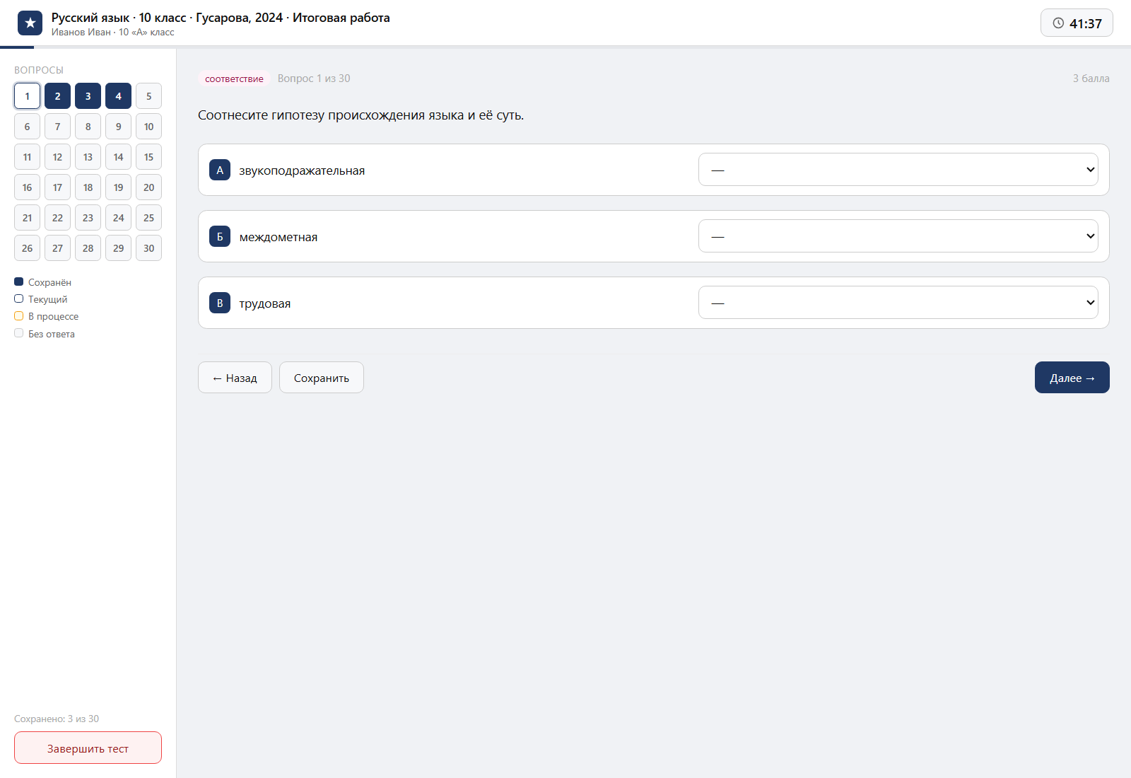Image resolution: width=1131 pixels, height=778 pixels.
Task: Go to question 1 in navigator
Action: [27, 96]
